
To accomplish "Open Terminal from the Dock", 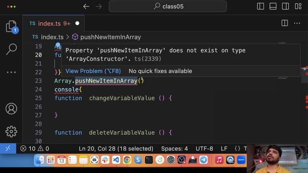I will (x=149, y=160).
